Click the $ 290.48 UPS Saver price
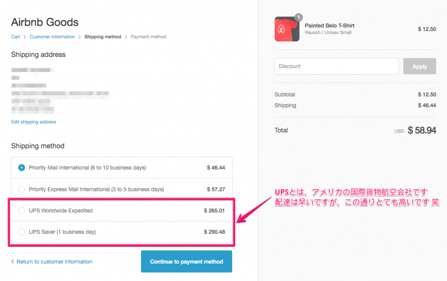 click(x=214, y=232)
